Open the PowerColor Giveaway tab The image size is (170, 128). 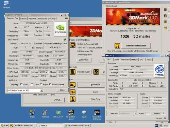[47, 18]
